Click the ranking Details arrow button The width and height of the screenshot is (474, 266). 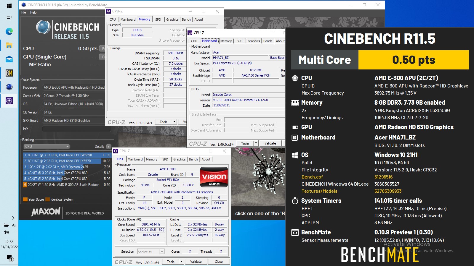pos(108,146)
